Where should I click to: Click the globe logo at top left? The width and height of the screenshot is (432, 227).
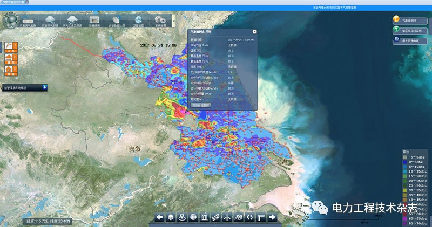tap(10, 19)
